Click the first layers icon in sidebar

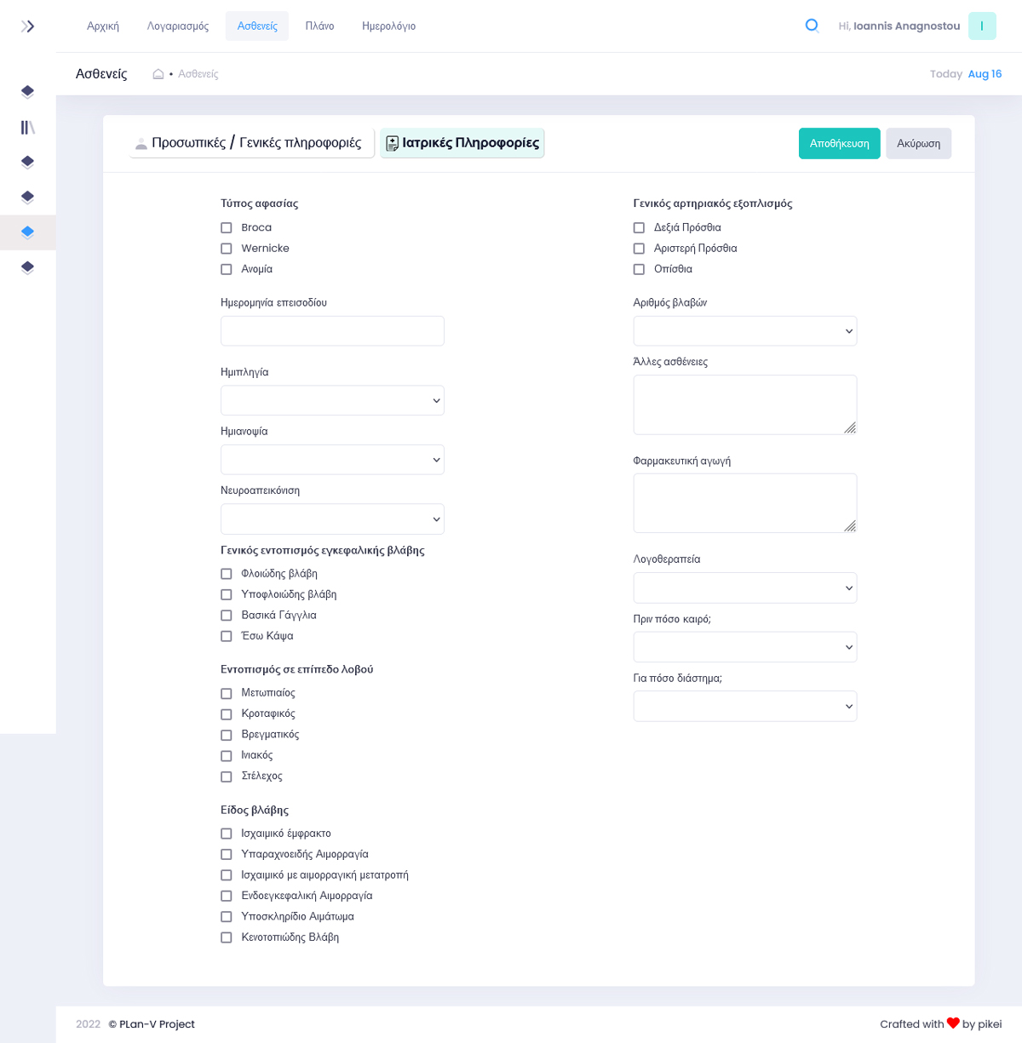coord(28,92)
